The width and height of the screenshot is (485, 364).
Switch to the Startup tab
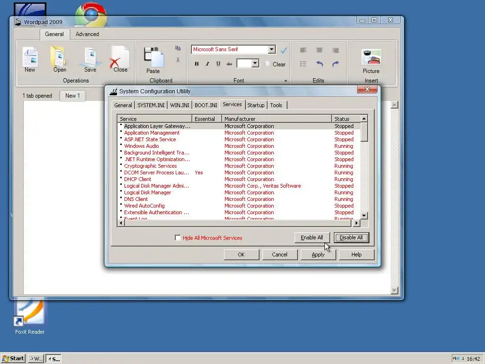click(x=256, y=105)
